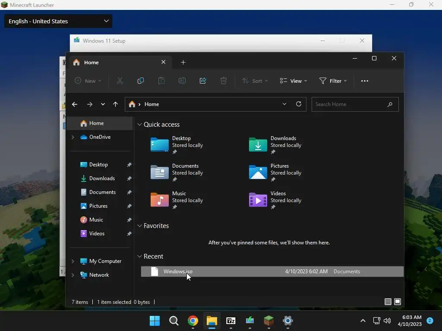
Task: Open Music folder in Quick access
Action: (177, 200)
